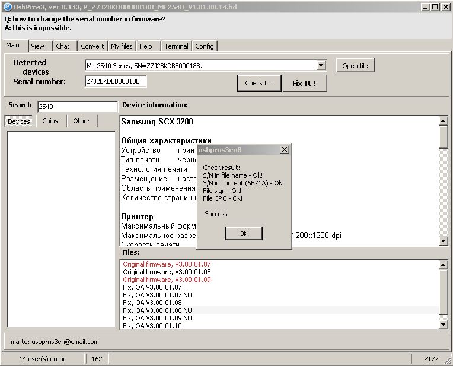Viewport: 453px width, 366px height.
Task: Click the Check It ! button
Action: click(x=259, y=83)
